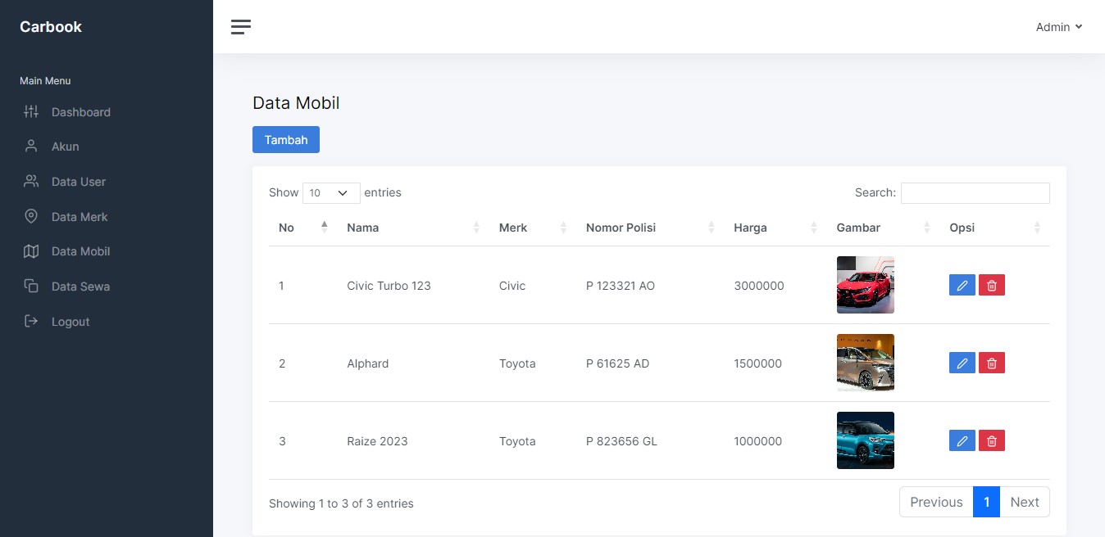Click the edit pencil icon for Civic Turbo 123
Screen dimensions: 1105x537
tap(962, 285)
